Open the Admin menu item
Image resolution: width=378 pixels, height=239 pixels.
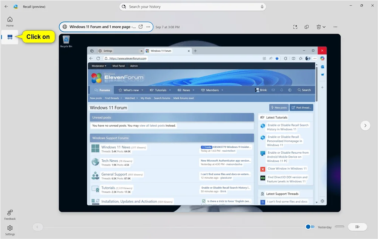pos(134,66)
